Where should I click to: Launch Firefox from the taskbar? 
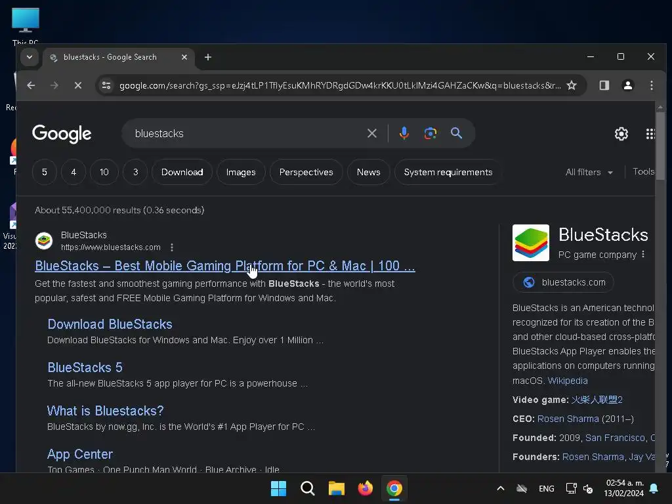point(365,488)
